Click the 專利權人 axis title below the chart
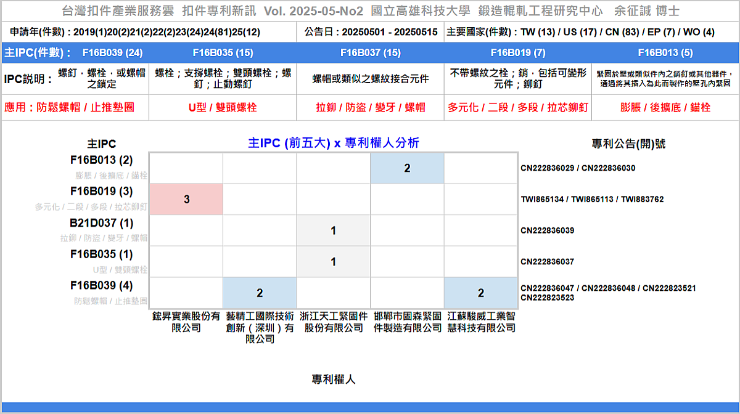Image resolution: width=740 pixels, height=414 pixels. 334,379
